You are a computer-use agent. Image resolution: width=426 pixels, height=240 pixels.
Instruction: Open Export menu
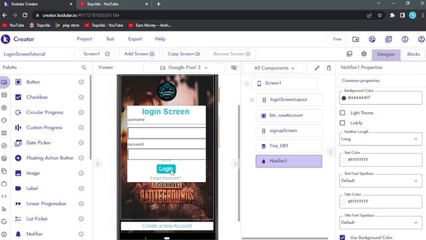(135, 39)
